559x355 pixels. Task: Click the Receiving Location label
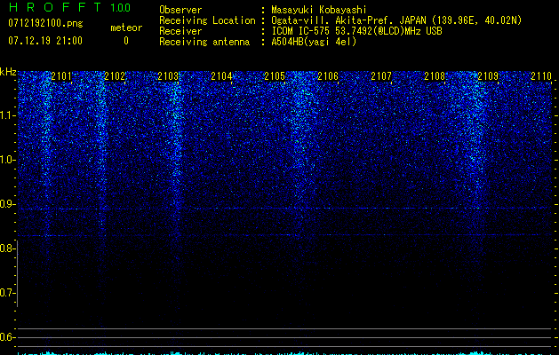[207, 20]
